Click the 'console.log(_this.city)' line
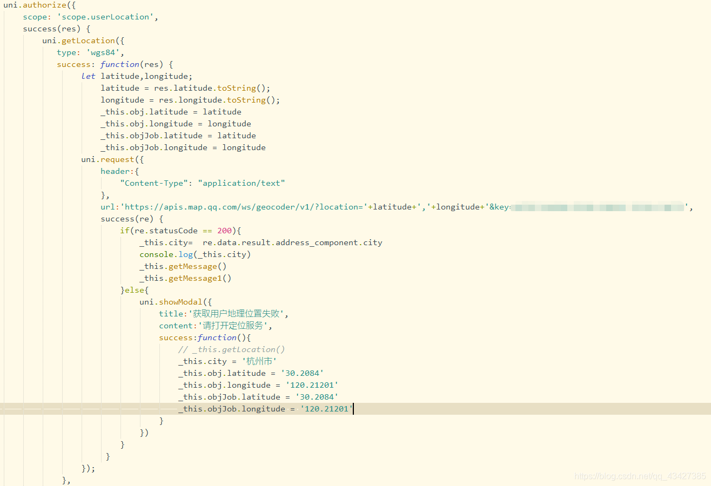 195,254
